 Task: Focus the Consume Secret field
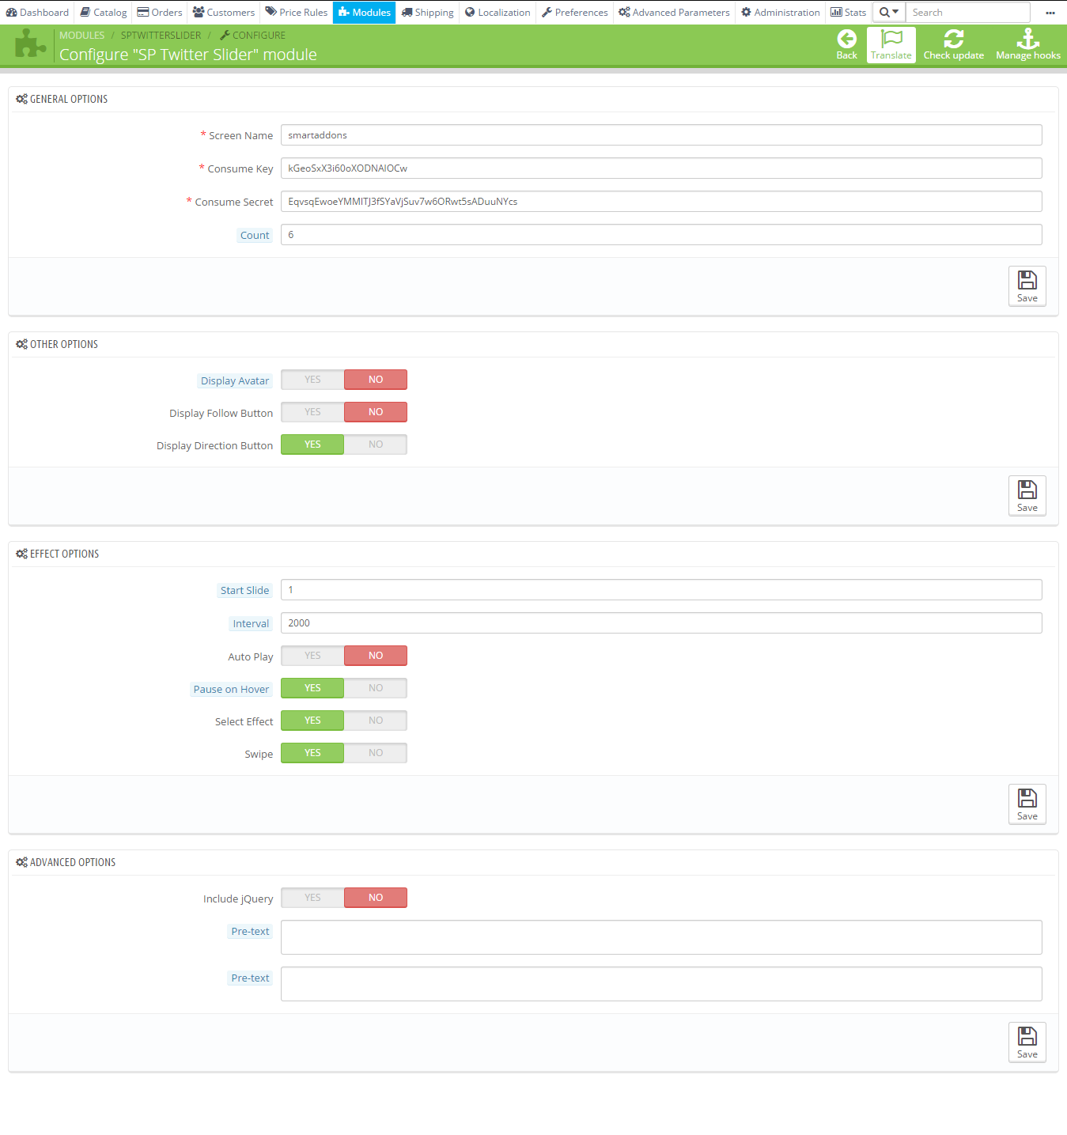click(x=661, y=202)
